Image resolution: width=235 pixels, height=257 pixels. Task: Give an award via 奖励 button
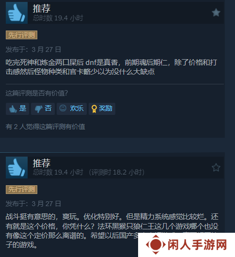(102, 109)
